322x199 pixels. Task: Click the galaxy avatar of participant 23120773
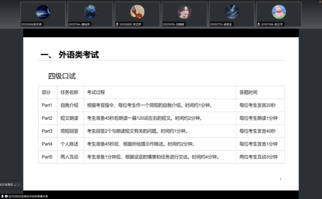[231, 12]
